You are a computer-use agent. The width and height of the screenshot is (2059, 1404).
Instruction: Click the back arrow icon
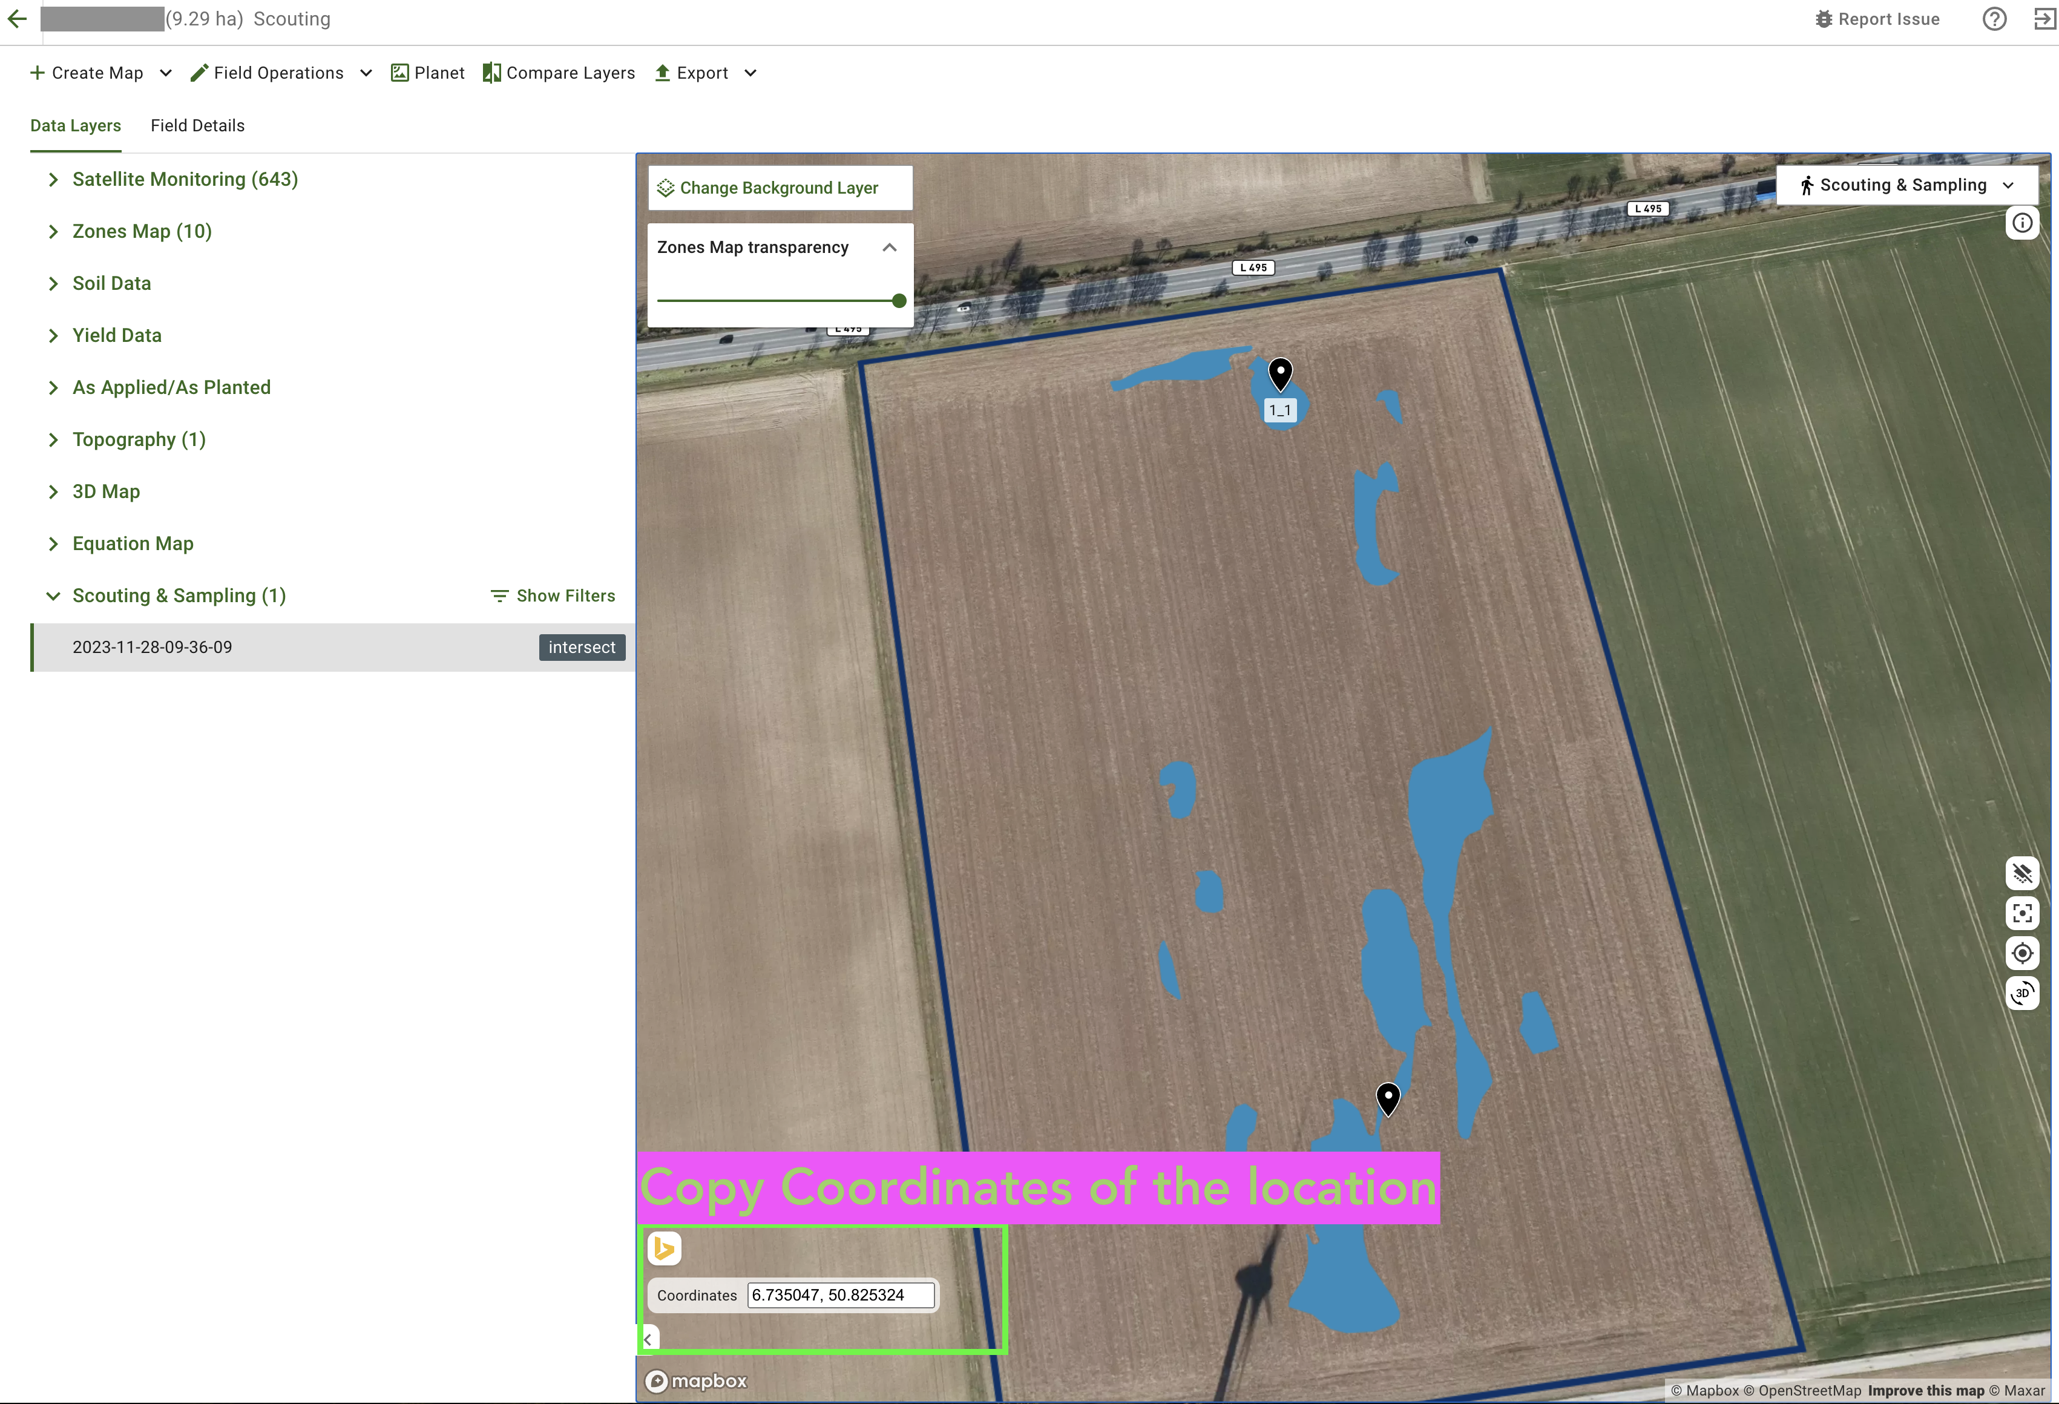(x=17, y=19)
